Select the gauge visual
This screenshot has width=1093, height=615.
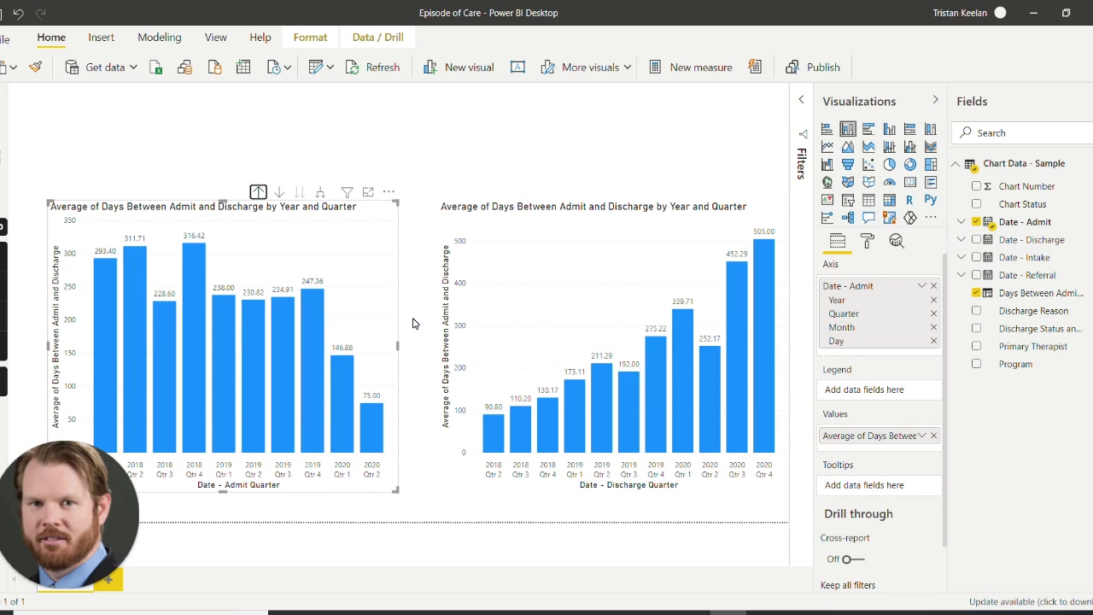coord(890,182)
